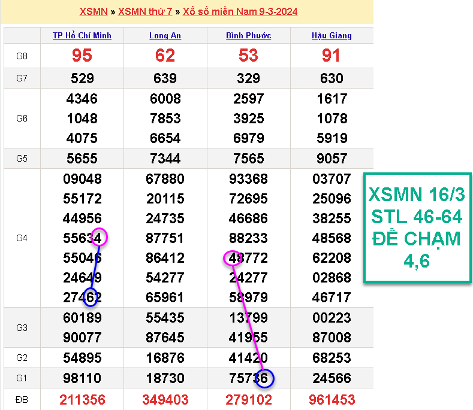Image resolution: width=473 pixels, height=410 pixels.
Task: Click the magenta circle on number 55634
Action: click(100, 238)
